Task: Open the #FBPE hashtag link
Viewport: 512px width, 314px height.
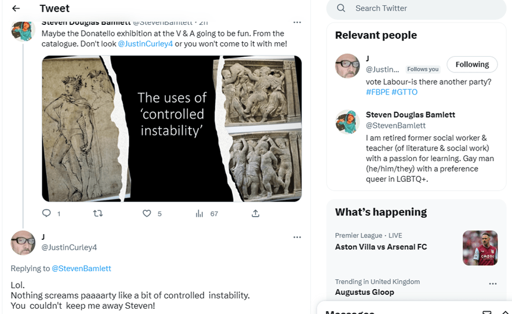Action: click(377, 92)
